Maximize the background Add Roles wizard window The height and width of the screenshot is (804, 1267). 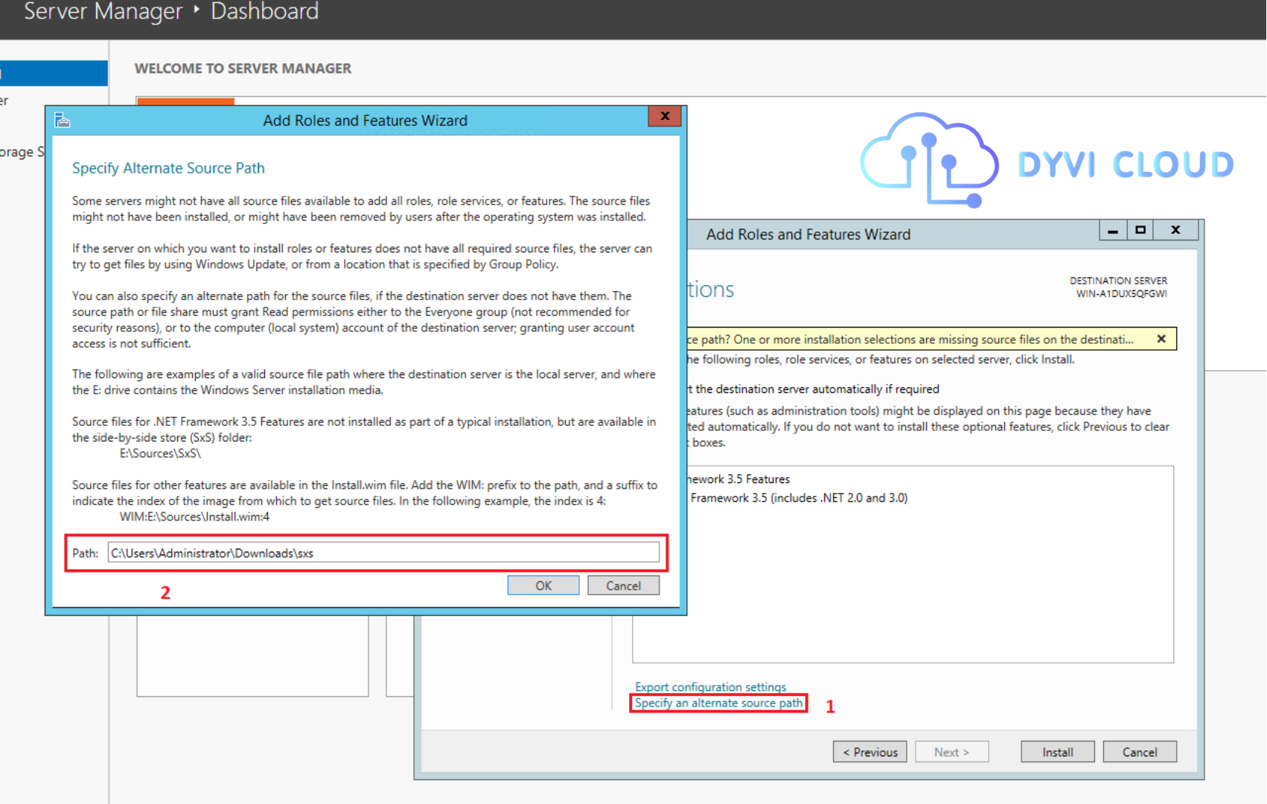tap(1140, 230)
